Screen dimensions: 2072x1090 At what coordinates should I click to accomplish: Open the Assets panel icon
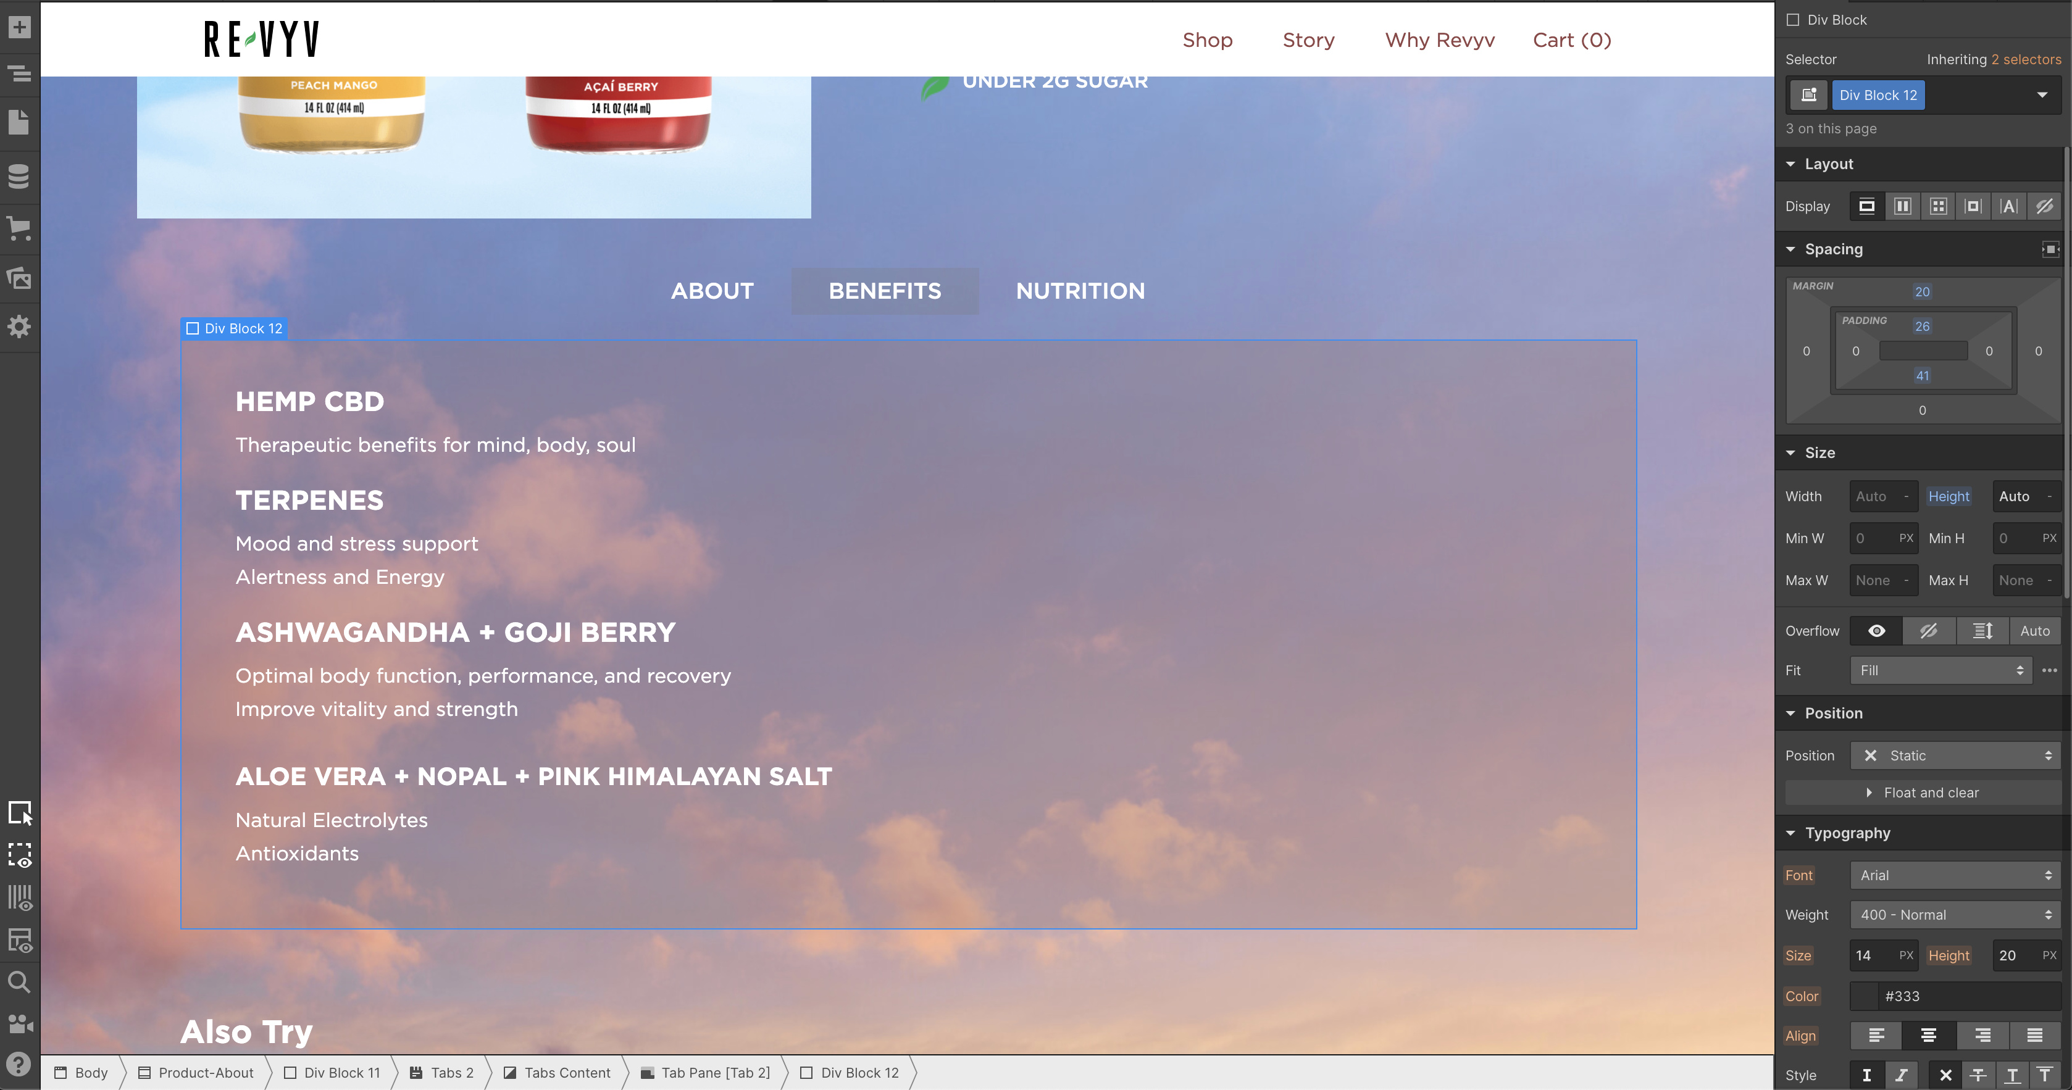point(19,278)
